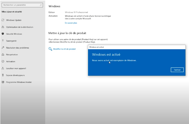The image size is (189, 124).
Task: Click the Sauvegarde upload arrow icon
Action: 3,41
